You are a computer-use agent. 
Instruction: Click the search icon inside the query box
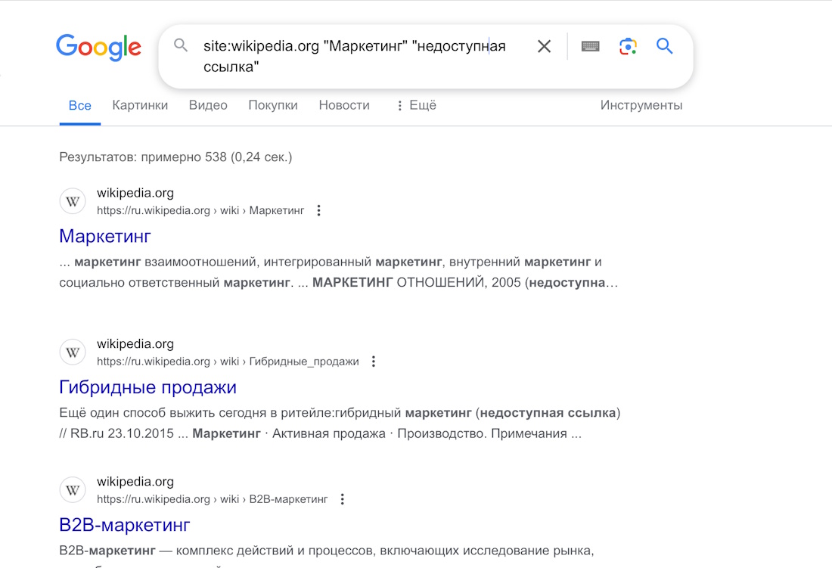click(x=181, y=45)
